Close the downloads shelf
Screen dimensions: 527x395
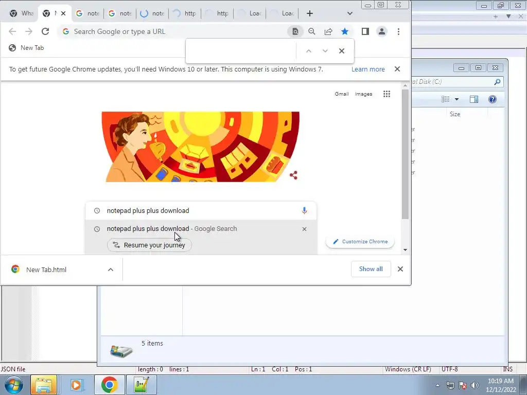400,269
